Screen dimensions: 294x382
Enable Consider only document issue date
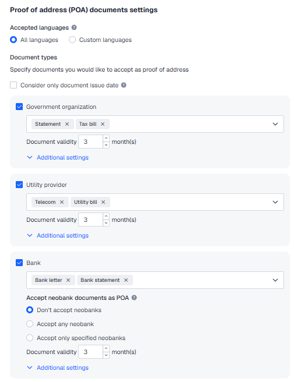tap(13, 85)
